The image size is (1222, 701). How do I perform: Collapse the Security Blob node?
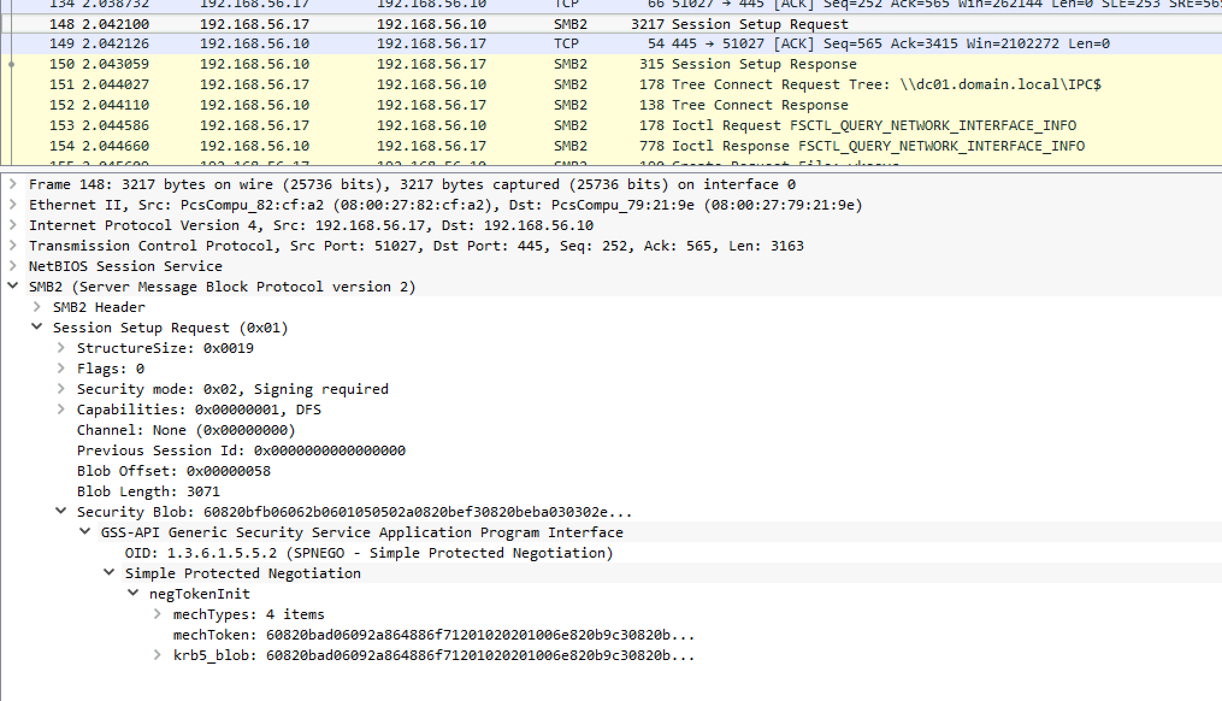61,511
